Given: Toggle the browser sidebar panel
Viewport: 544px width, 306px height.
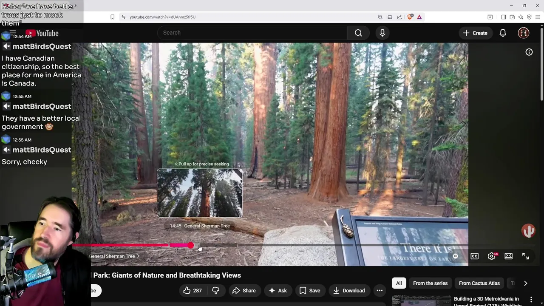Looking at the screenshot, I should (x=504, y=17).
